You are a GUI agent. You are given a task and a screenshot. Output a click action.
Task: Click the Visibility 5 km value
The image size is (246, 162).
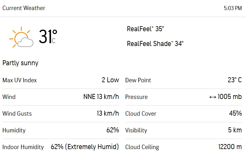pos(235,130)
